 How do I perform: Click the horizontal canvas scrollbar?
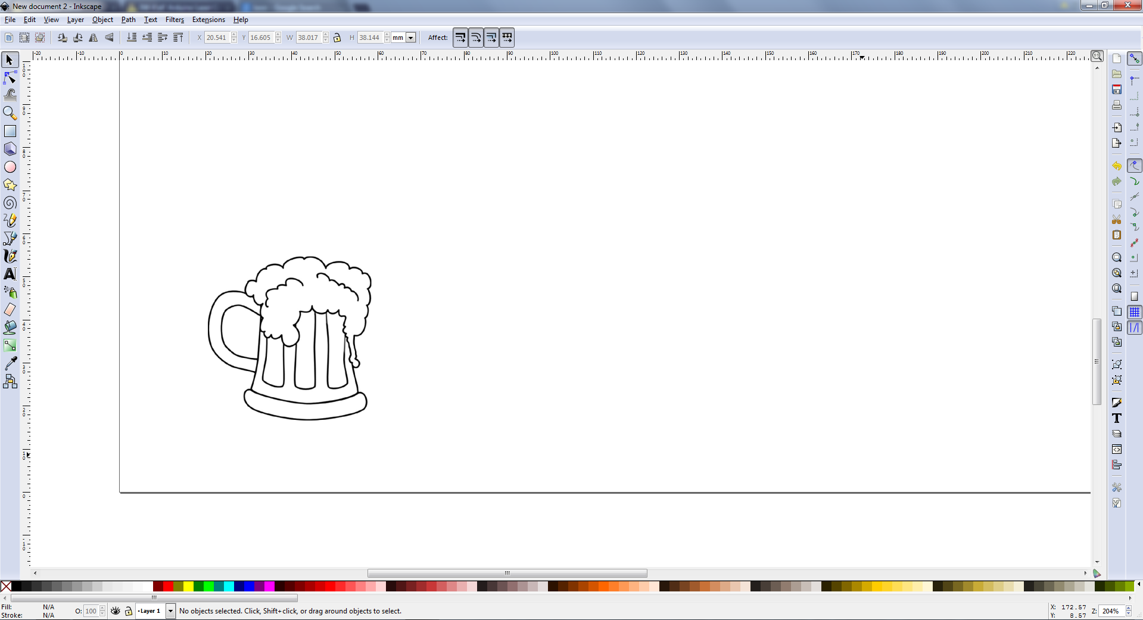[507, 573]
